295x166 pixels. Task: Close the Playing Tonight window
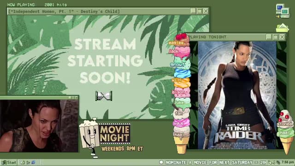(282, 37)
